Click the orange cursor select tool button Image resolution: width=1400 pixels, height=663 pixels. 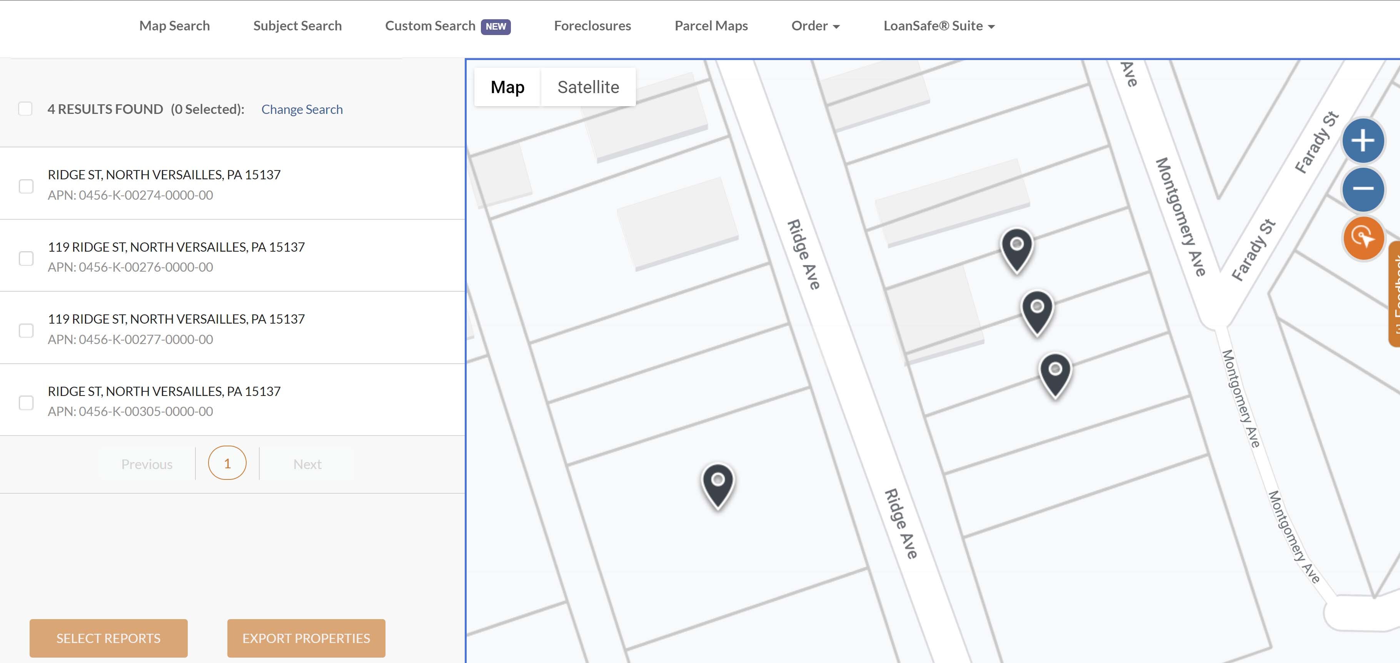[x=1363, y=238]
